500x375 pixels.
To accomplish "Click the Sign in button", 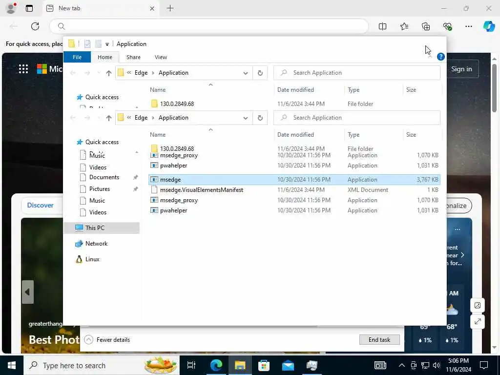I will (461, 69).
